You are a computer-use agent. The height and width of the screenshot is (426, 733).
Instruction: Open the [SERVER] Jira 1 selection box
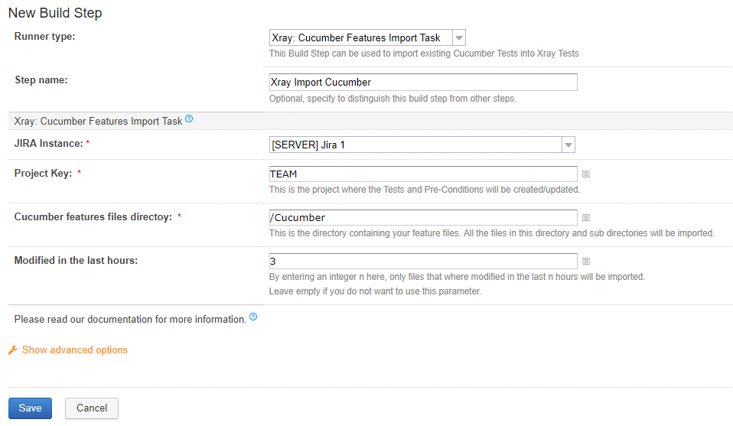[422, 145]
